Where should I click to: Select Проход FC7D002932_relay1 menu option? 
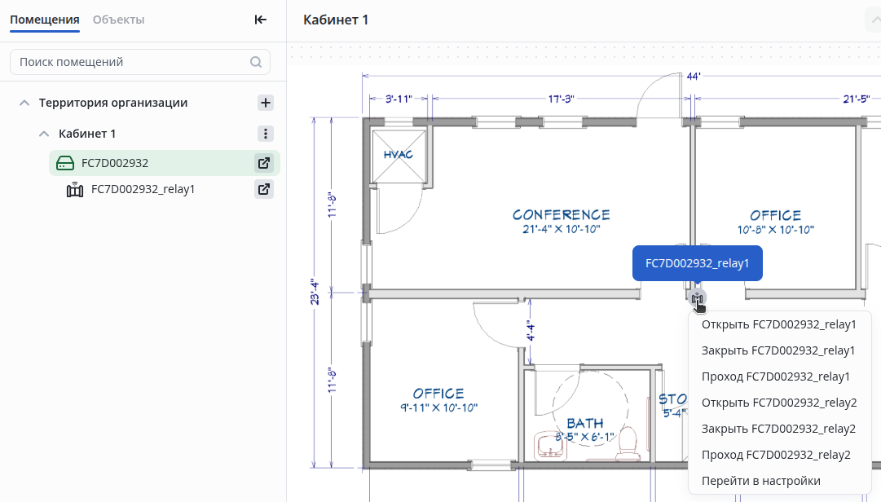[776, 376]
